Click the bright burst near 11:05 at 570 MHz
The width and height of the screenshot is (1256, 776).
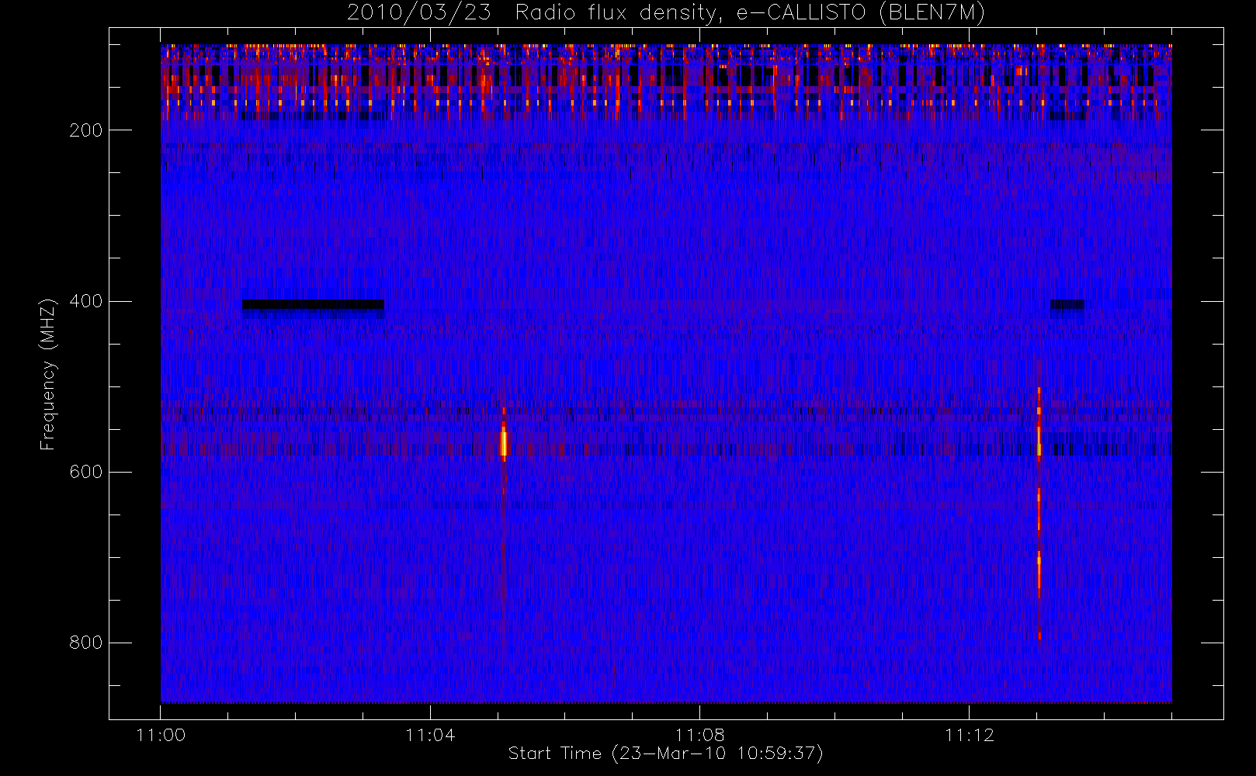(x=504, y=442)
